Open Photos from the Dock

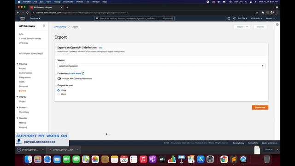click(95, 159)
